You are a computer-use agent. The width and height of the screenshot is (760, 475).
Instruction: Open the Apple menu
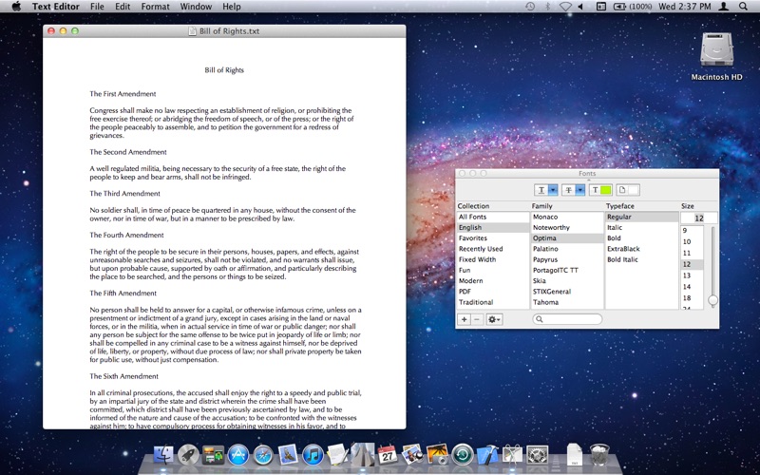pos(16,7)
